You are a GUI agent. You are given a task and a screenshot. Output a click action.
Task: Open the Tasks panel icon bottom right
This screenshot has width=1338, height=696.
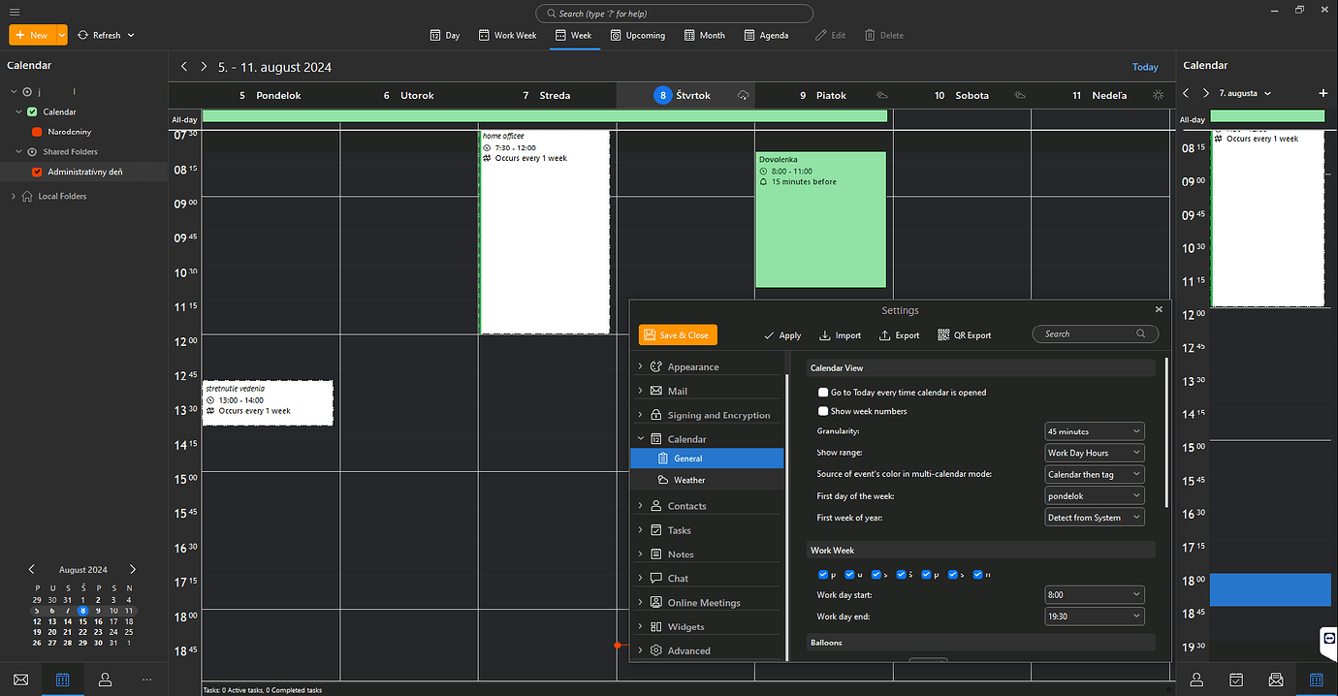(x=1236, y=680)
